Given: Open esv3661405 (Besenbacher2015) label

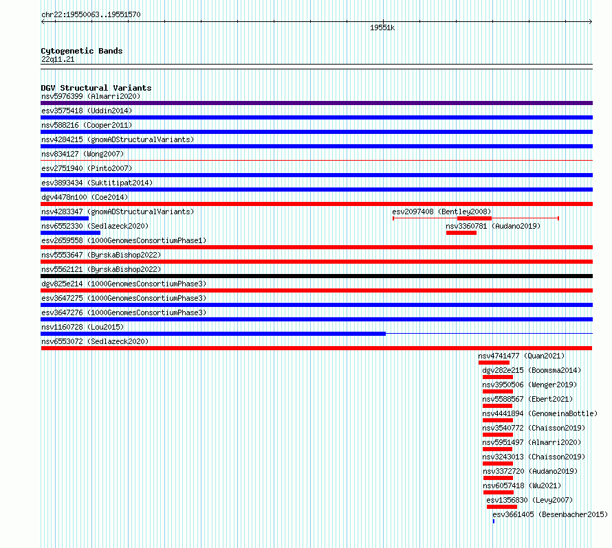Looking at the screenshot, I should (x=550, y=514).
